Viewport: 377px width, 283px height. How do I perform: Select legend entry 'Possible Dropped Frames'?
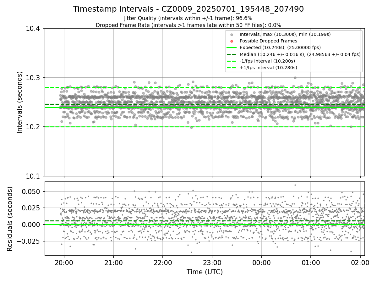click(x=268, y=41)
